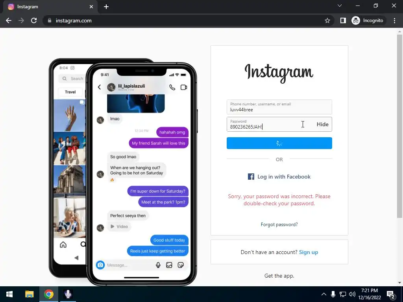403x302 pixels.
Task: Click 'My friend Sarah will love this' bubble
Action: click(x=159, y=143)
